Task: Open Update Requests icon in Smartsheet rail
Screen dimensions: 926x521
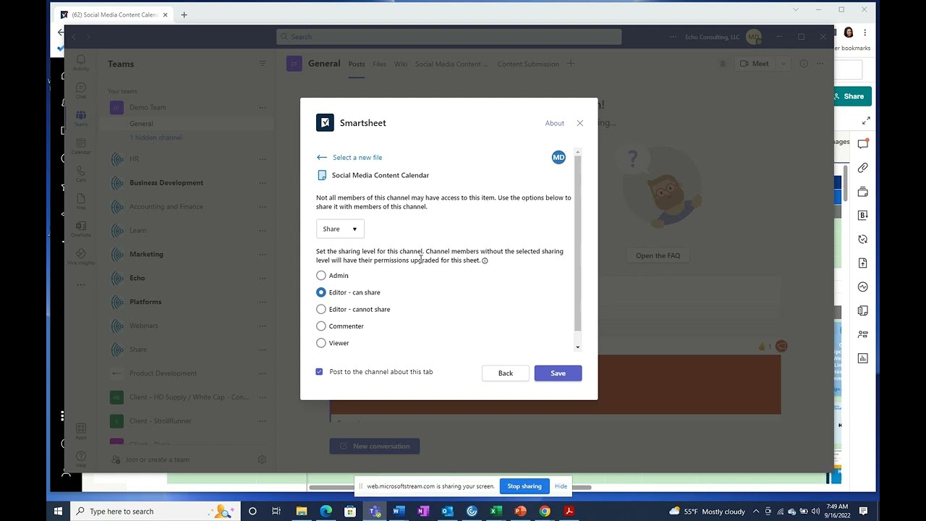Action: tap(862, 240)
